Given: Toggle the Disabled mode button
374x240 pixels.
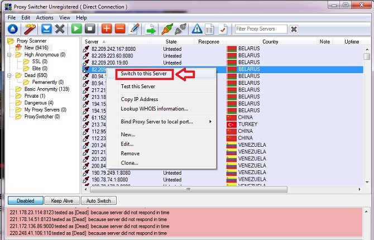Looking at the screenshot, I should 25,200.
